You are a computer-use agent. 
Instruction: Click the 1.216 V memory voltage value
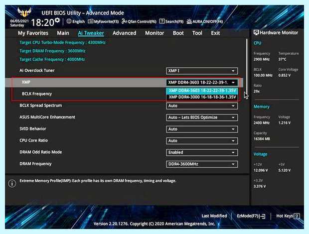285,123
